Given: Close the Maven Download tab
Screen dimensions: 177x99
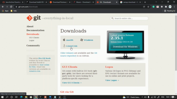Looking at the screenshot, I should click(x=93, y=2).
